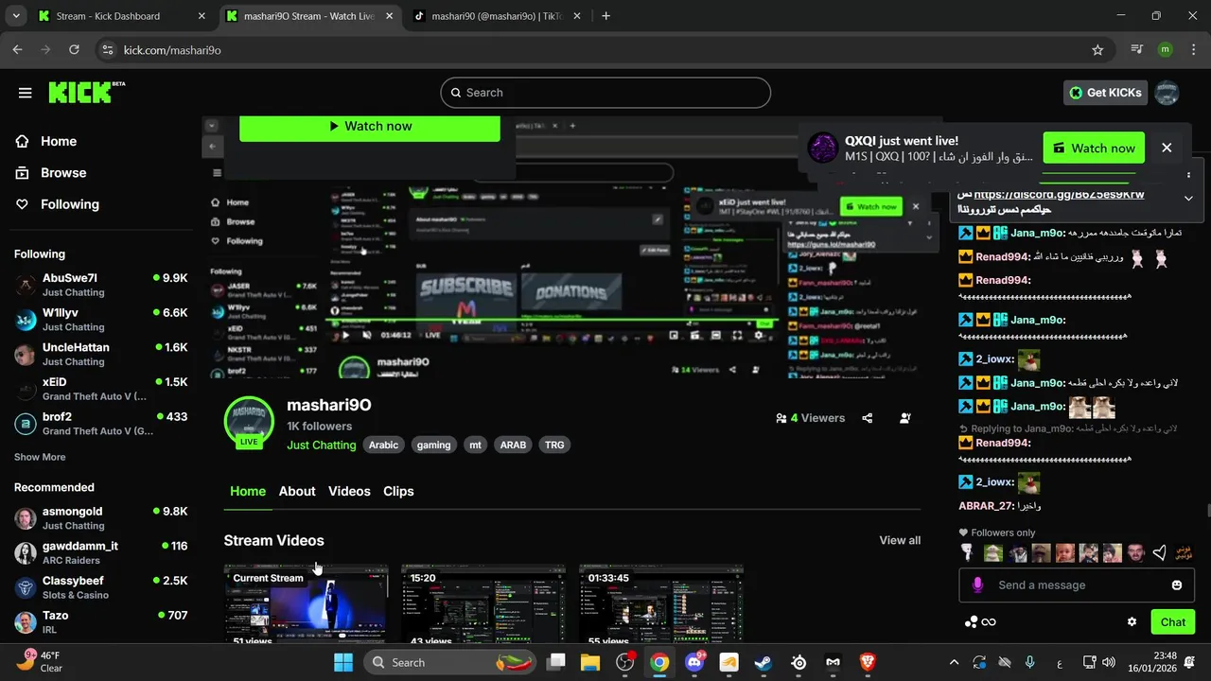Switch to the Clips channel tab
The width and height of the screenshot is (1211, 681).
[398, 491]
